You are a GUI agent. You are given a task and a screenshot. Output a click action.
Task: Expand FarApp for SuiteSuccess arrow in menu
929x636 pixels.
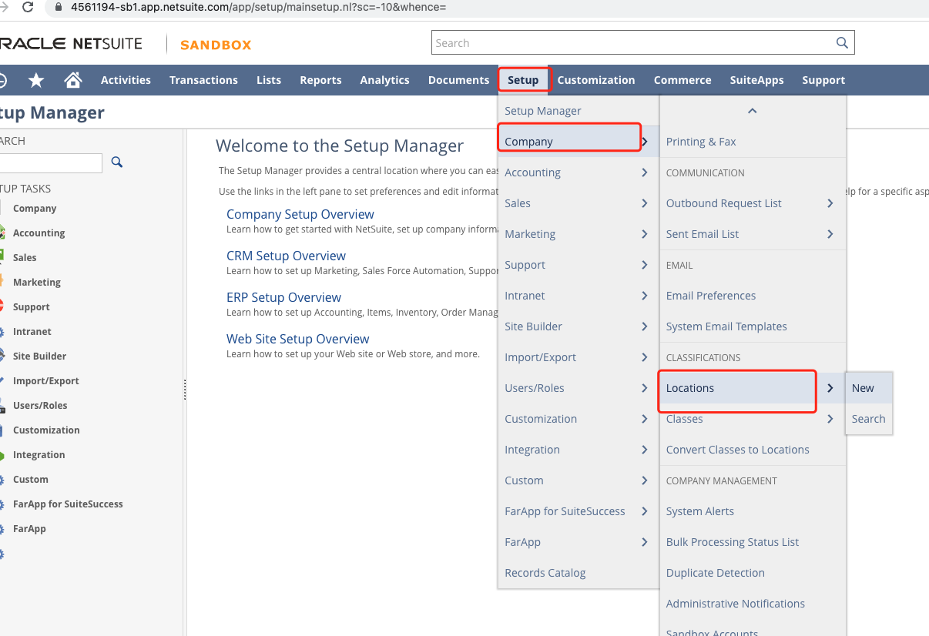click(x=645, y=511)
